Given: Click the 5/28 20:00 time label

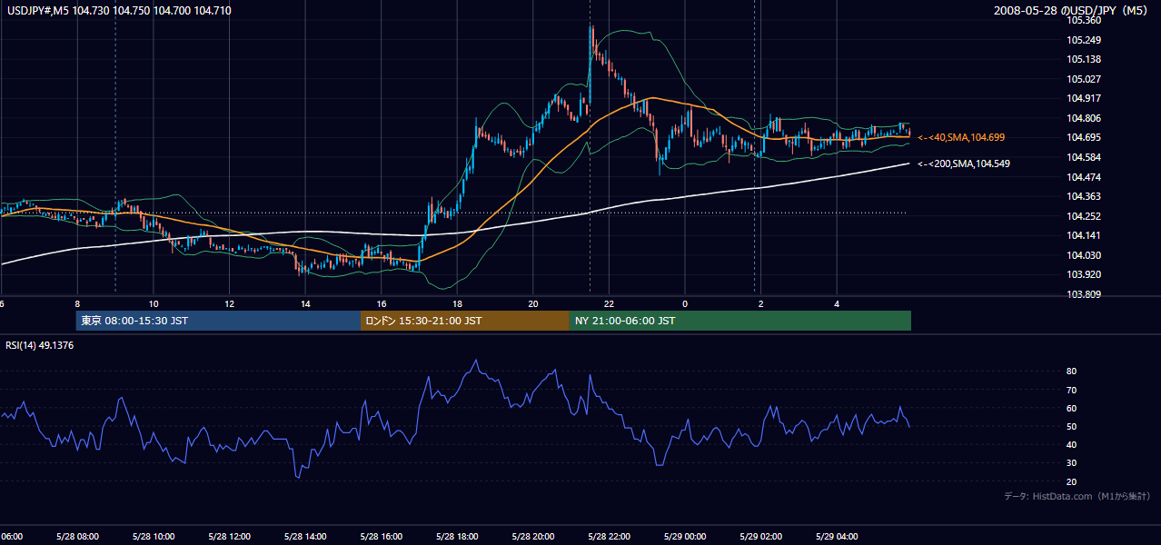Looking at the screenshot, I should (x=532, y=536).
